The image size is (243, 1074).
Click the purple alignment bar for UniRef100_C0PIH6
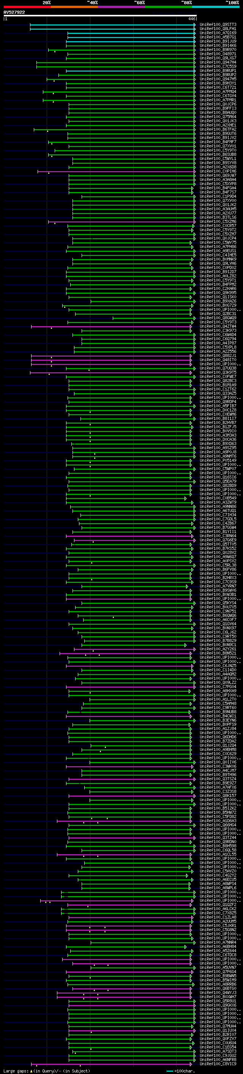116,171
